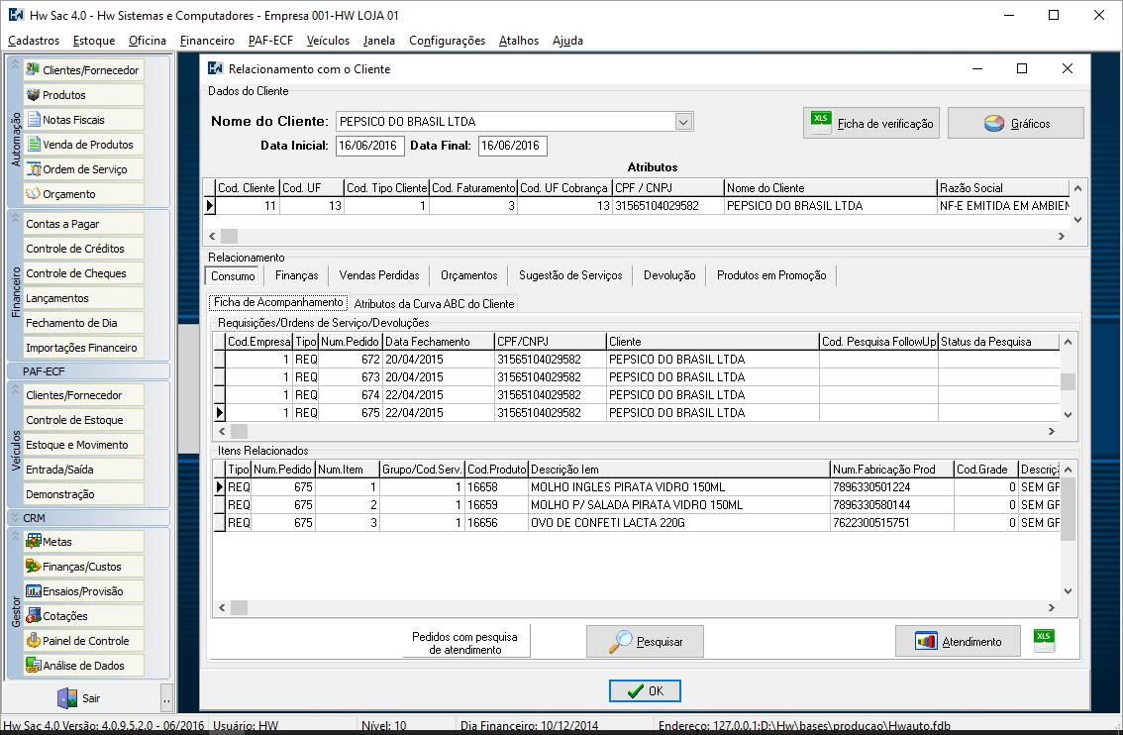
Task: Select the Consumo tab
Action: [x=233, y=275]
